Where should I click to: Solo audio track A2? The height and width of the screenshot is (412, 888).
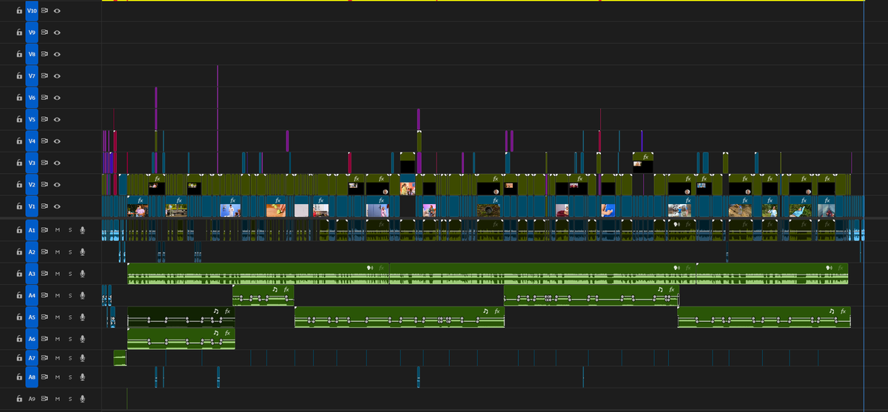click(x=70, y=252)
